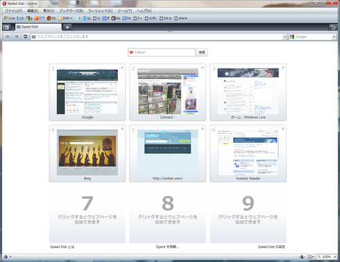Add a webpage to empty slot 9
This screenshot has height=262, width=340.
coord(248,215)
